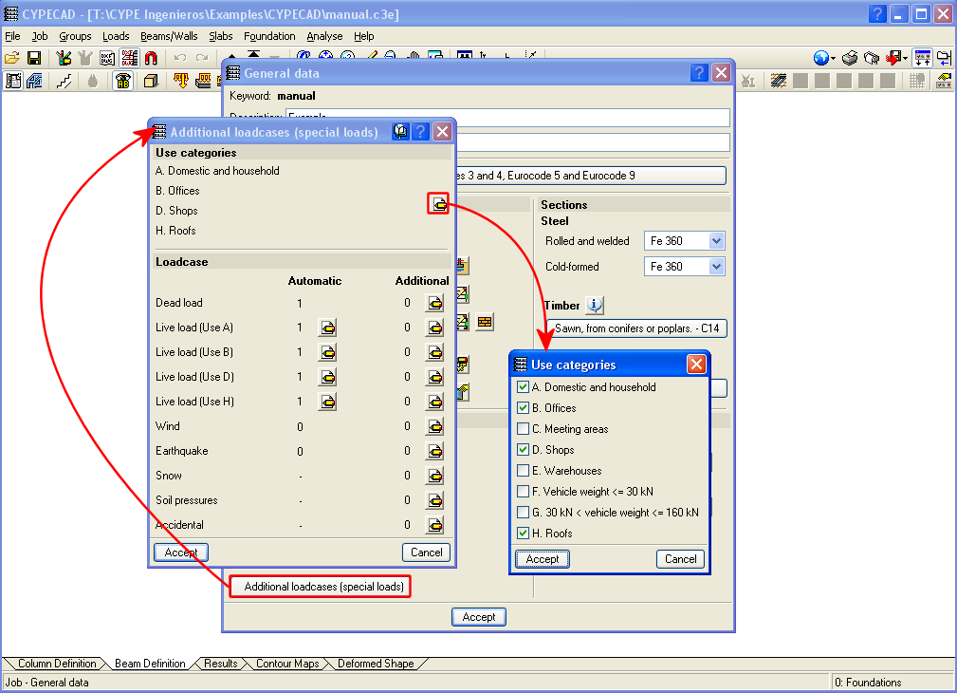Click the telephone AB icon
The height and width of the screenshot is (693, 957).
(122, 80)
